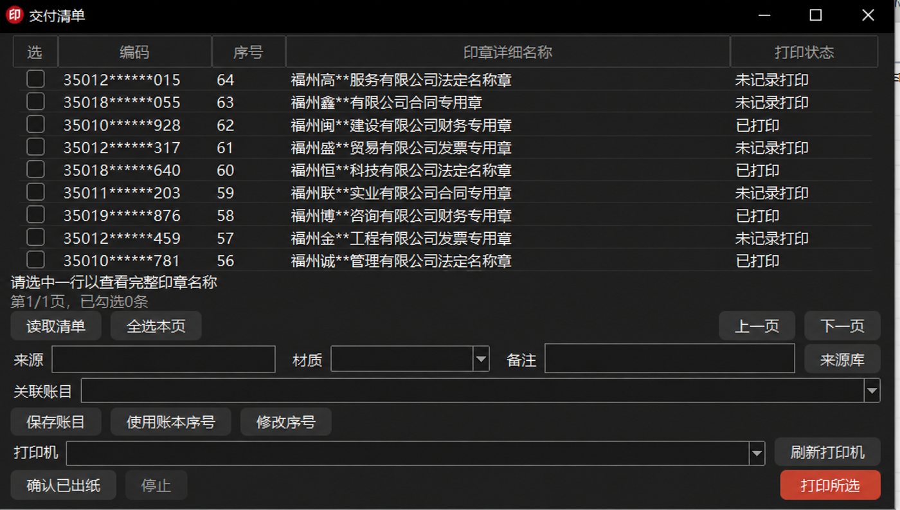The image size is (900, 510).
Task: Check the box for 福州闽**建设有限公司财务专用章
Action: pyautogui.click(x=35, y=124)
